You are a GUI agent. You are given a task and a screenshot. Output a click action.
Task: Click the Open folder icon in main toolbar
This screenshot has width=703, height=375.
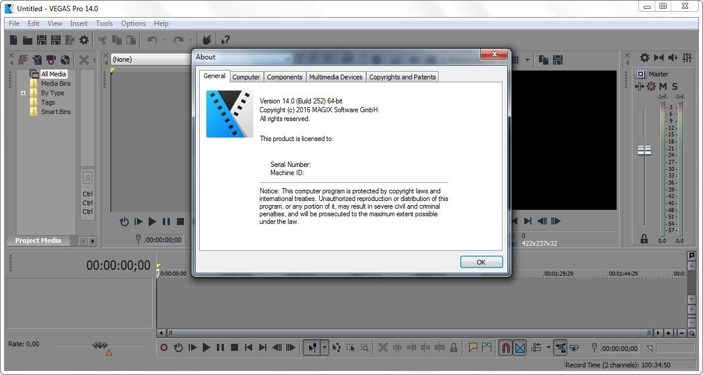coord(28,41)
